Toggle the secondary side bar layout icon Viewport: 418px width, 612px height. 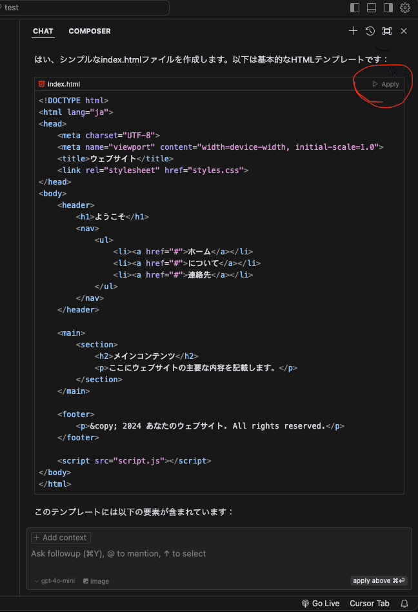388,8
